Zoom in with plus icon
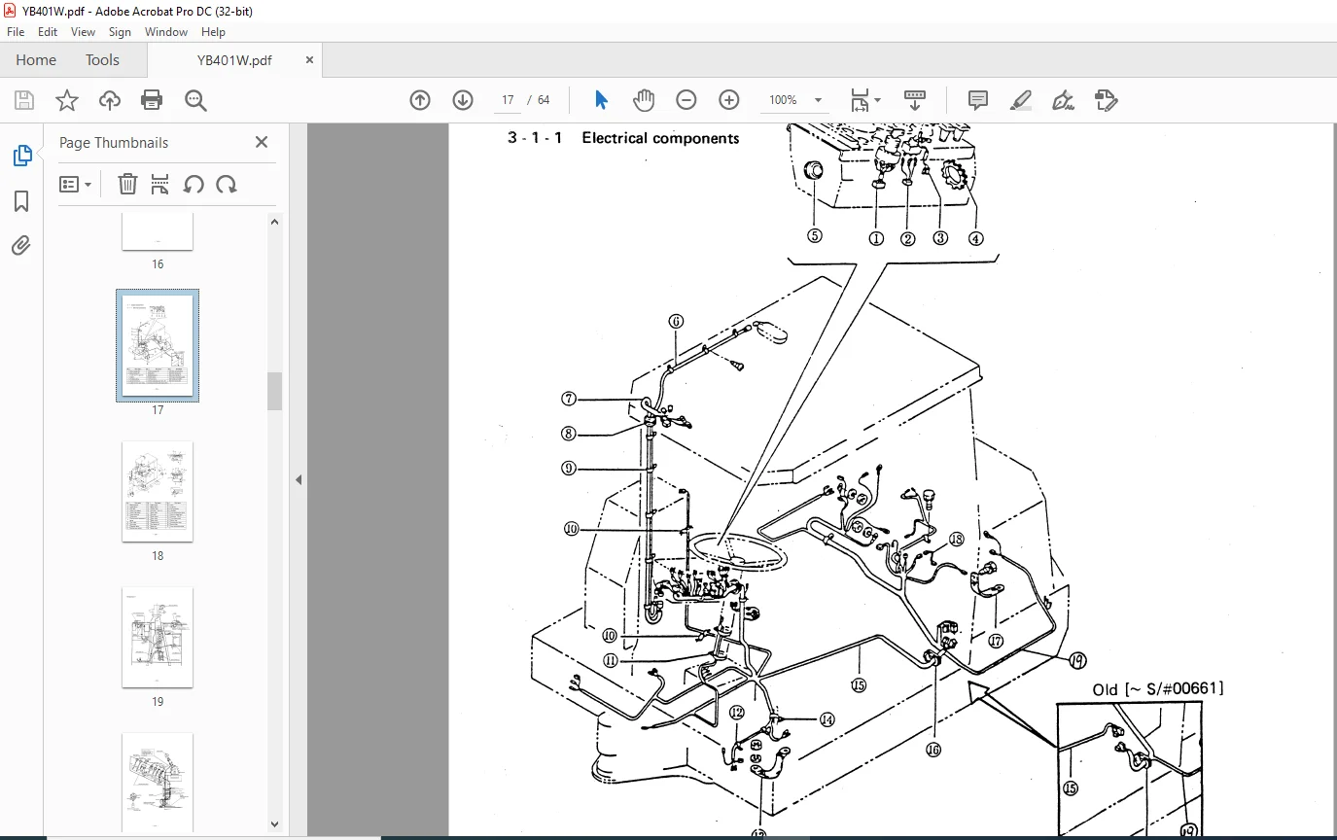This screenshot has width=1337, height=840. click(x=729, y=100)
